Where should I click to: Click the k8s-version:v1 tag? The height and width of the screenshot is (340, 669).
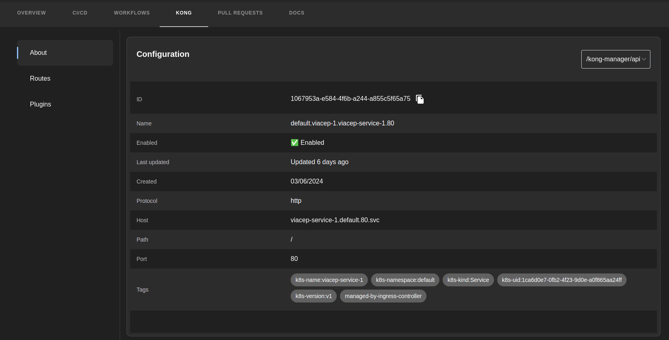[x=314, y=296]
